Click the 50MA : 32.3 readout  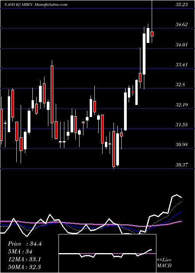tap(24, 267)
